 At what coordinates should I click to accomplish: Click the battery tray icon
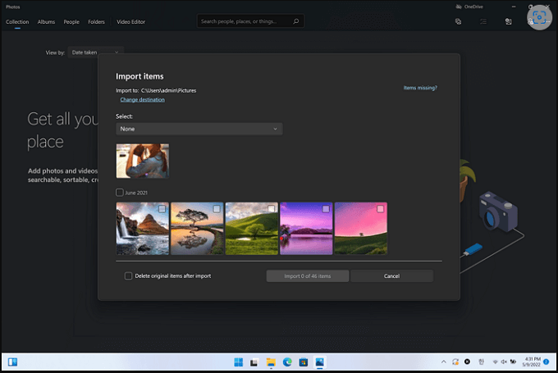pyautogui.click(x=513, y=362)
